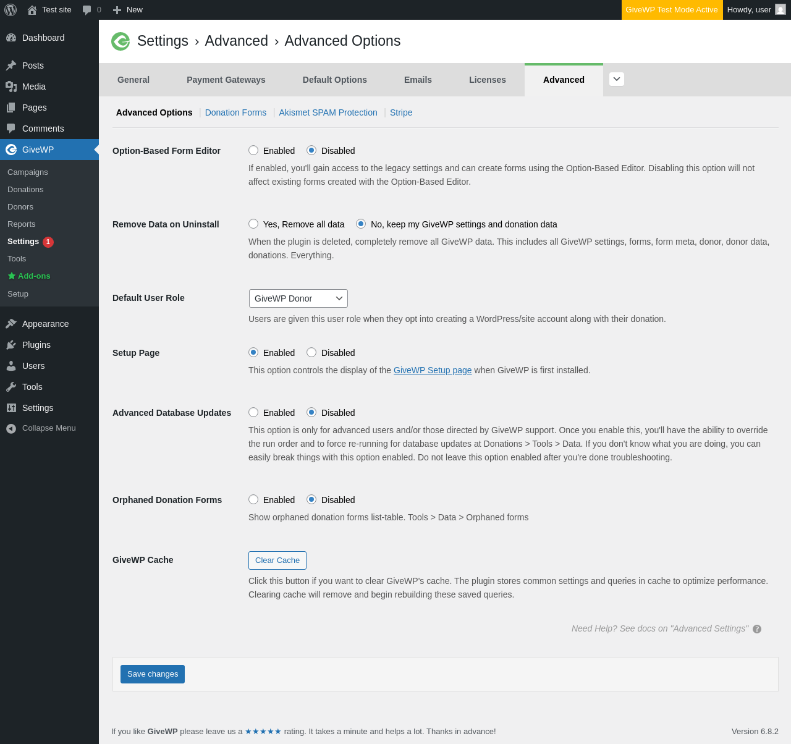Screen dimensions: 791x744
Task: Select the Advanced tab
Action: tap(564, 80)
